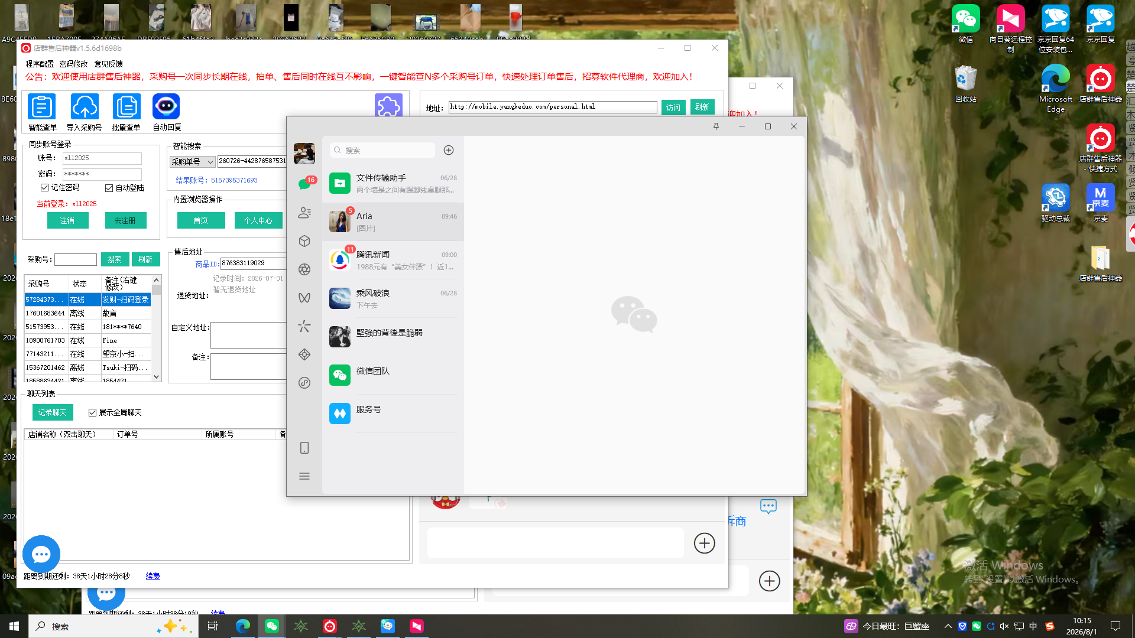Open WeChat Channels butterfly icon

[304, 298]
